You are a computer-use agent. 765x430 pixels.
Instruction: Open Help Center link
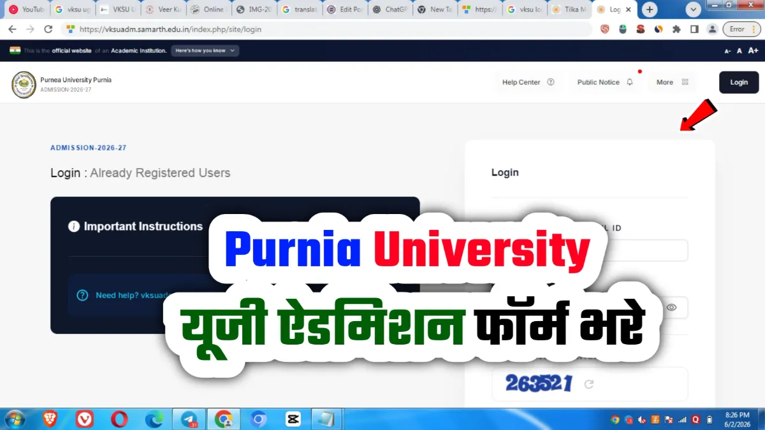(528, 82)
